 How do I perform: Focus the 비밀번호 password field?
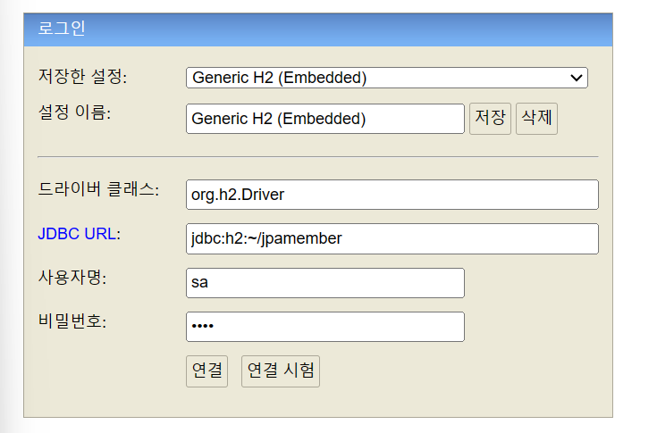(325, 327)
